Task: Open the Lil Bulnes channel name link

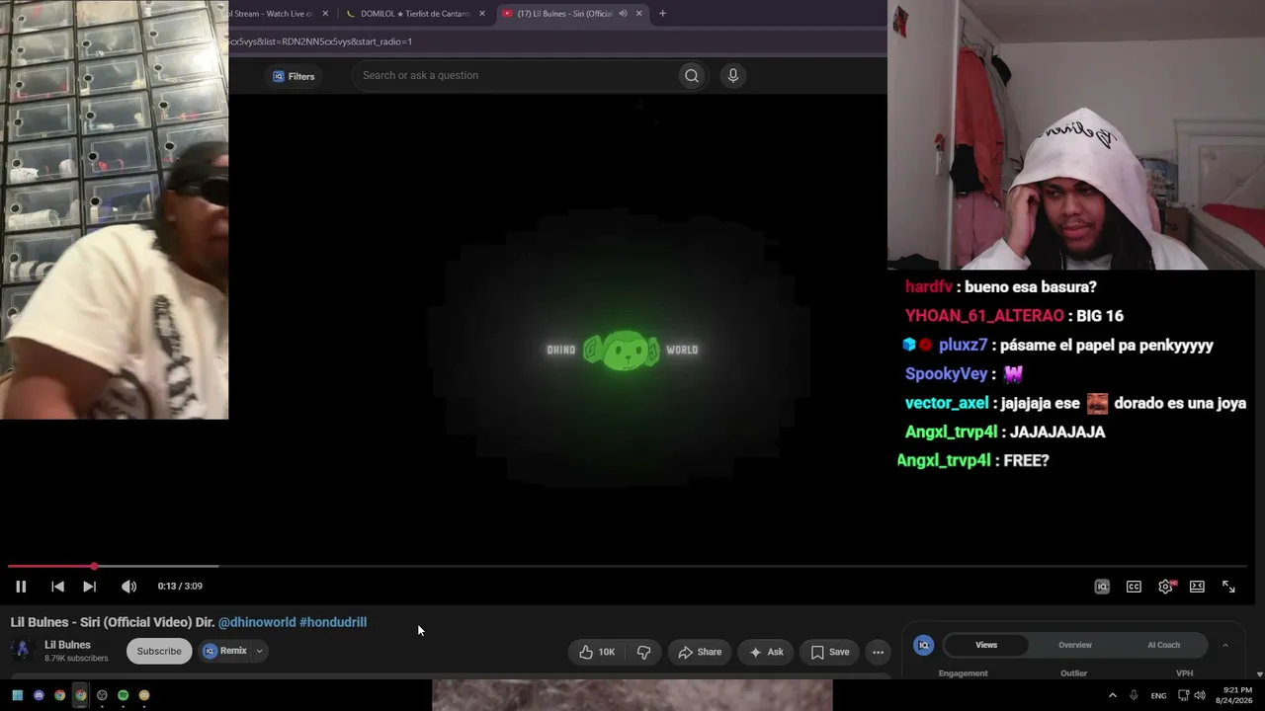Action: point(67,645)
